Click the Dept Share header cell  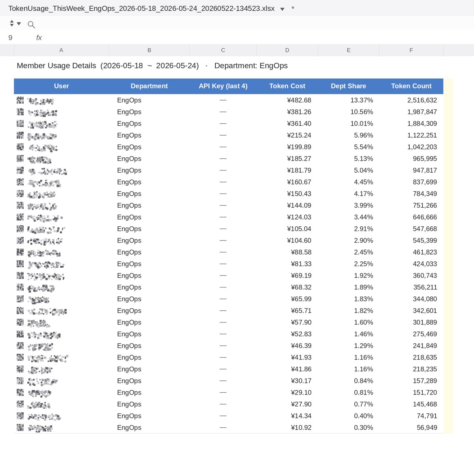click(x=348, y=86)
